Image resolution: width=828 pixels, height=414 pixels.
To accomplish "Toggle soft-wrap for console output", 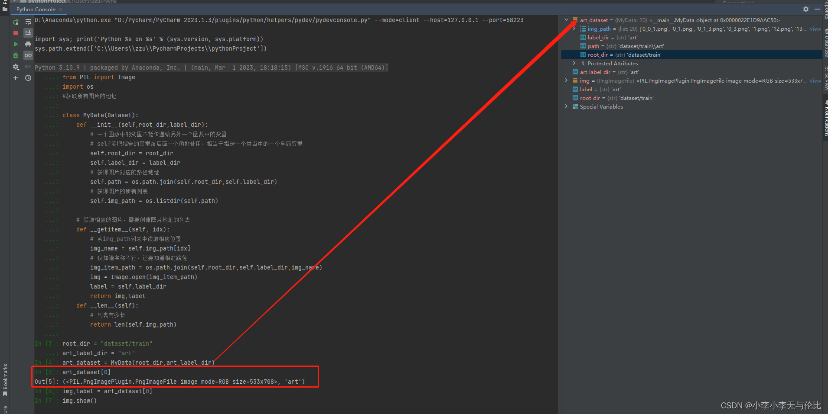I will pos(28,21).
